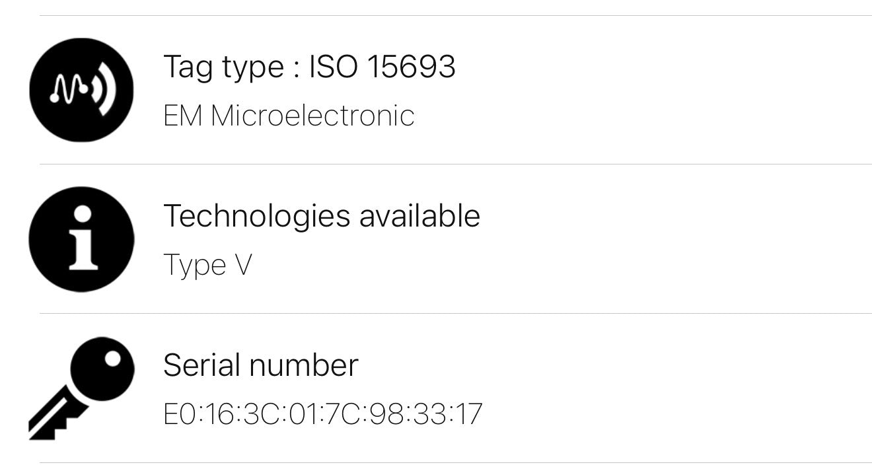872x467 pixels.
Task: Tap the 'EM Microelectronic' manufacturer text
Action: pyautogui.click(x=289, y=116)
